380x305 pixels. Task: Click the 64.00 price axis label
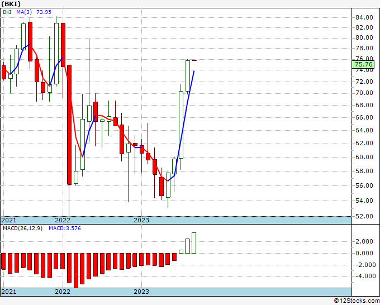[x=364, y=130]
